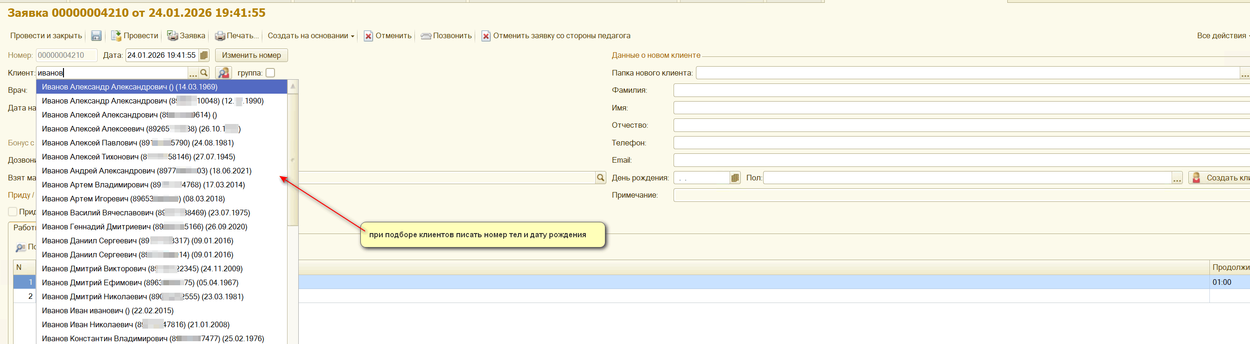Click the floppy disk save icon
This screenshot has width=1250, height=344.
pyautogui.click(x=96, y=36)
